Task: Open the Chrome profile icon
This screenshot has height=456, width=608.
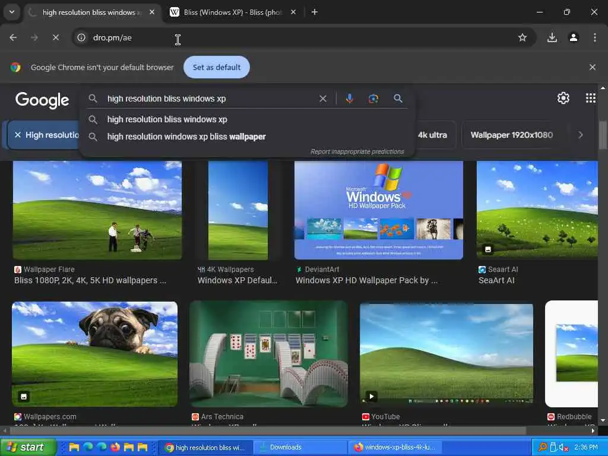Action: [x=574, y=37]
